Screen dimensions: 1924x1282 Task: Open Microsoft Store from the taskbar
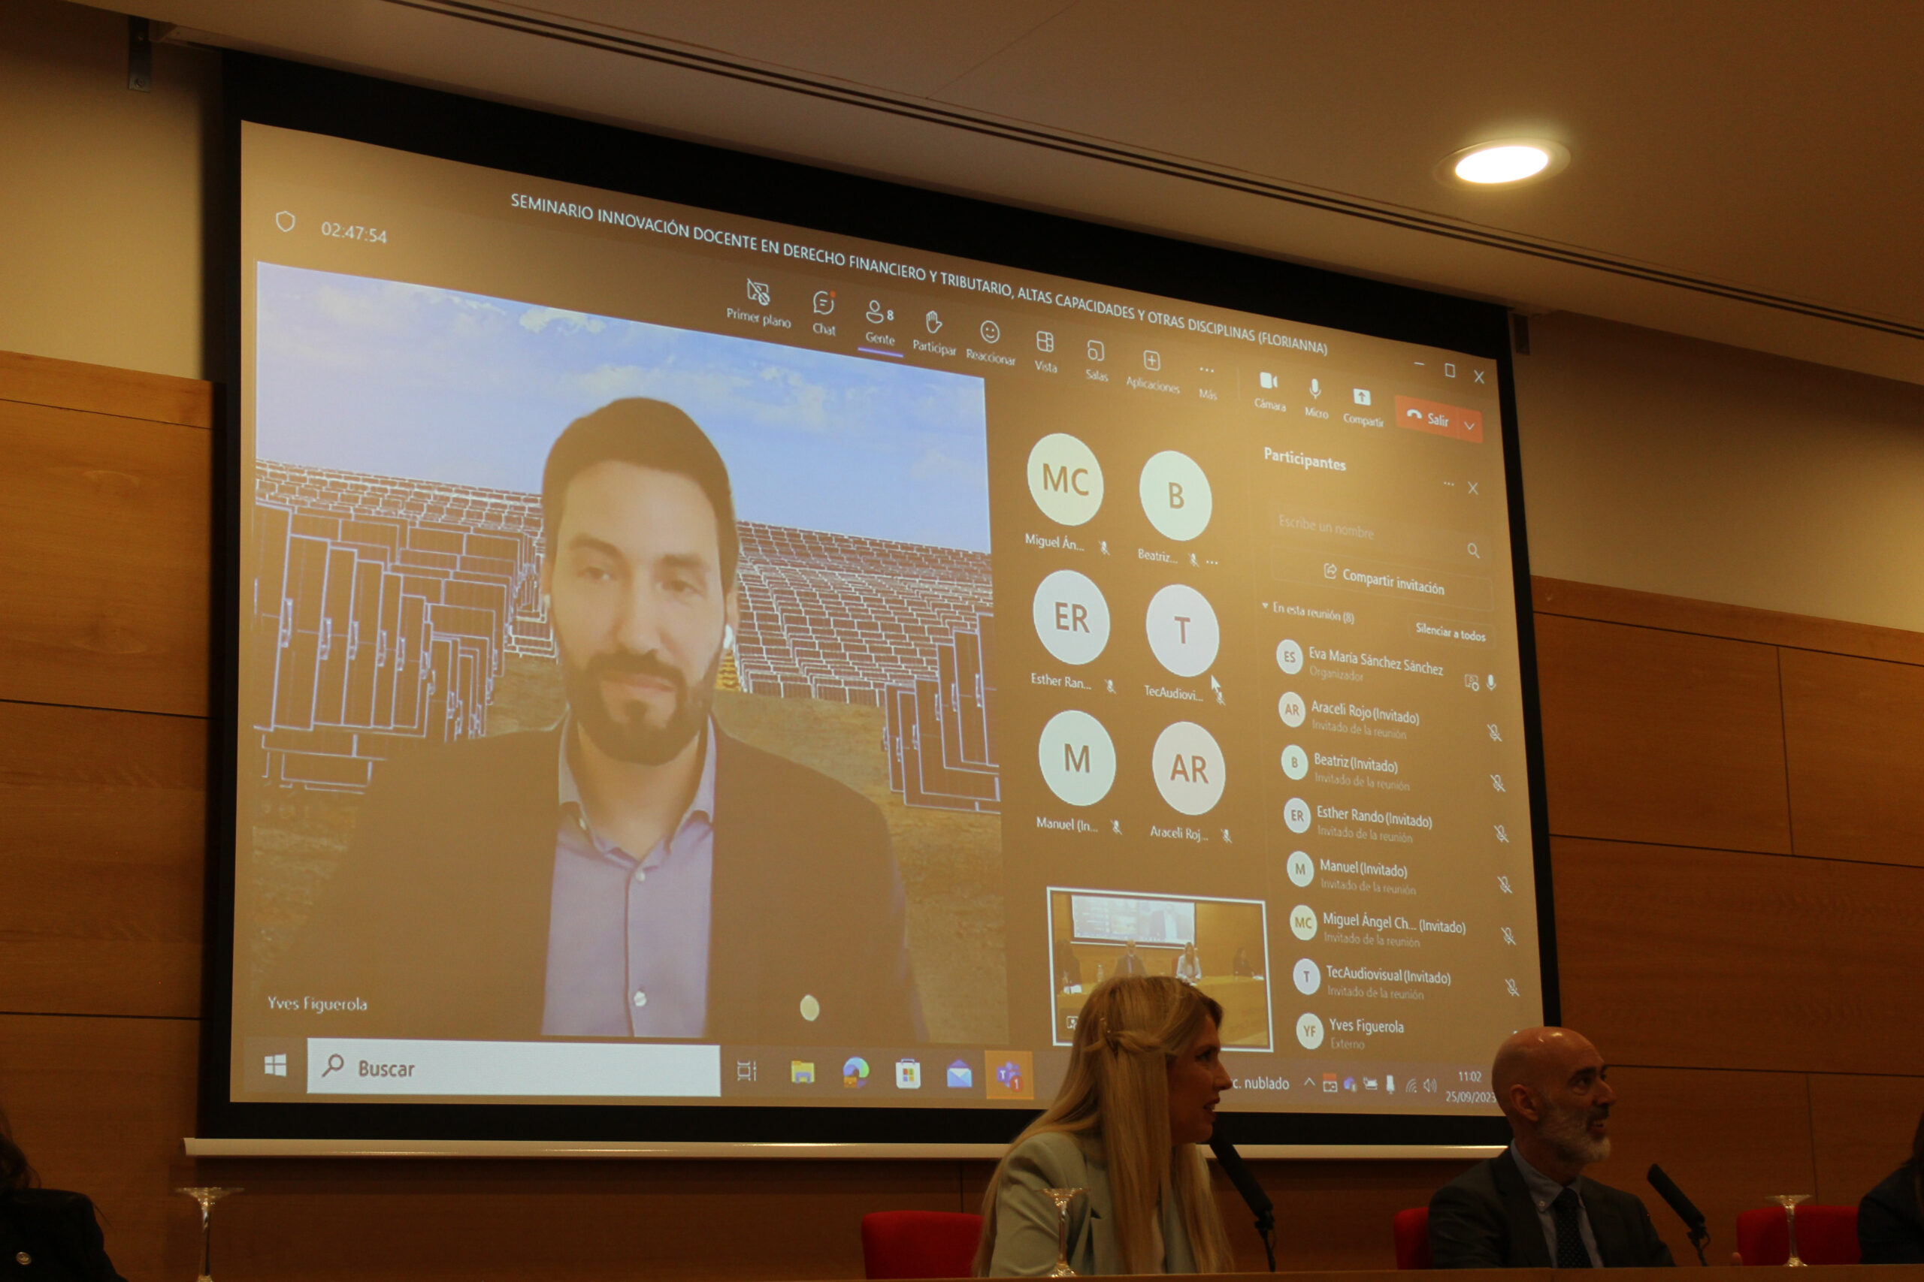point(908,1072)
